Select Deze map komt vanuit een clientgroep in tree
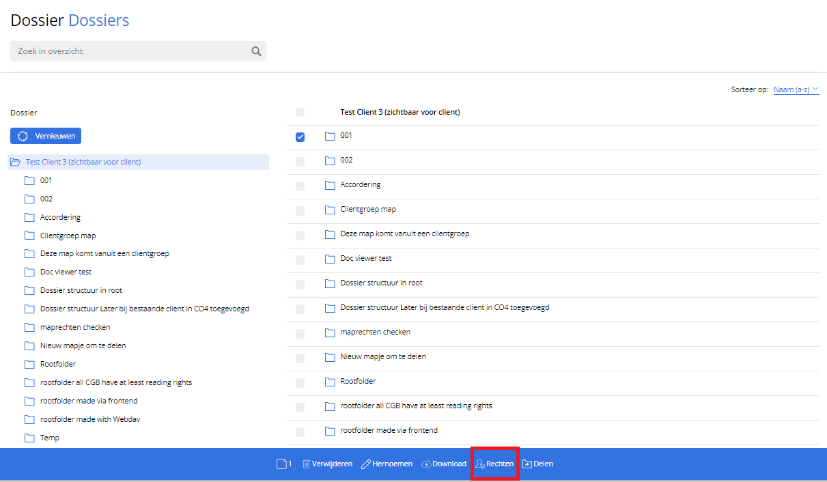827x482 pixels. [x=104, y=254]
